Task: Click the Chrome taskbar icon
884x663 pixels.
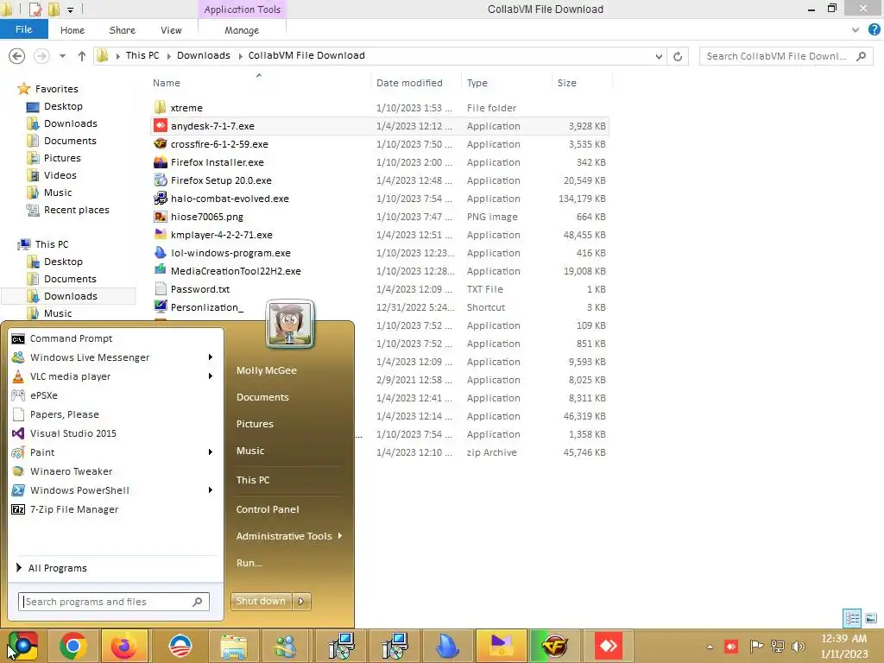Action: click(x=73, y=646)
